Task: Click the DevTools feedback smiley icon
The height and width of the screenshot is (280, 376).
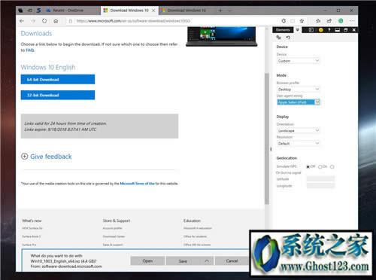Action: 321,30
